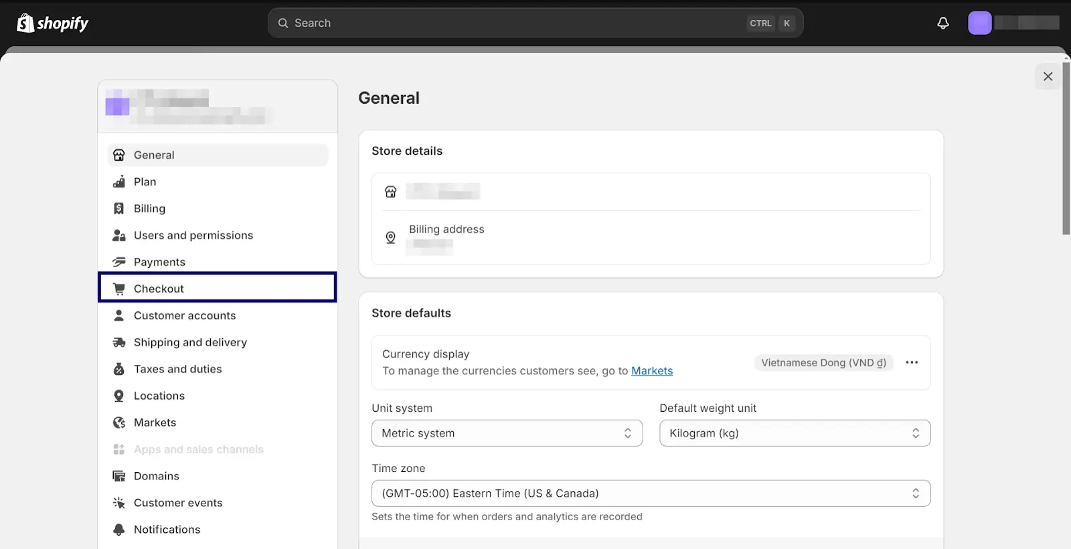Image resolution: width=1071 pixels, height=549 pixels.
Task: Click the Taxes and duties icon
Action: click(x=119, y=370)
